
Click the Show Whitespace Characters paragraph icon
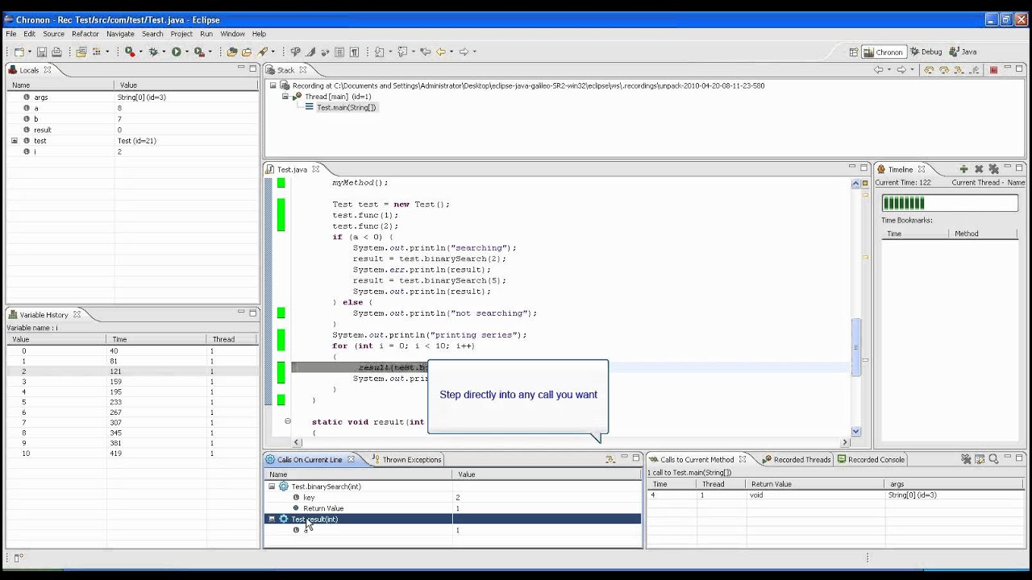354,52
